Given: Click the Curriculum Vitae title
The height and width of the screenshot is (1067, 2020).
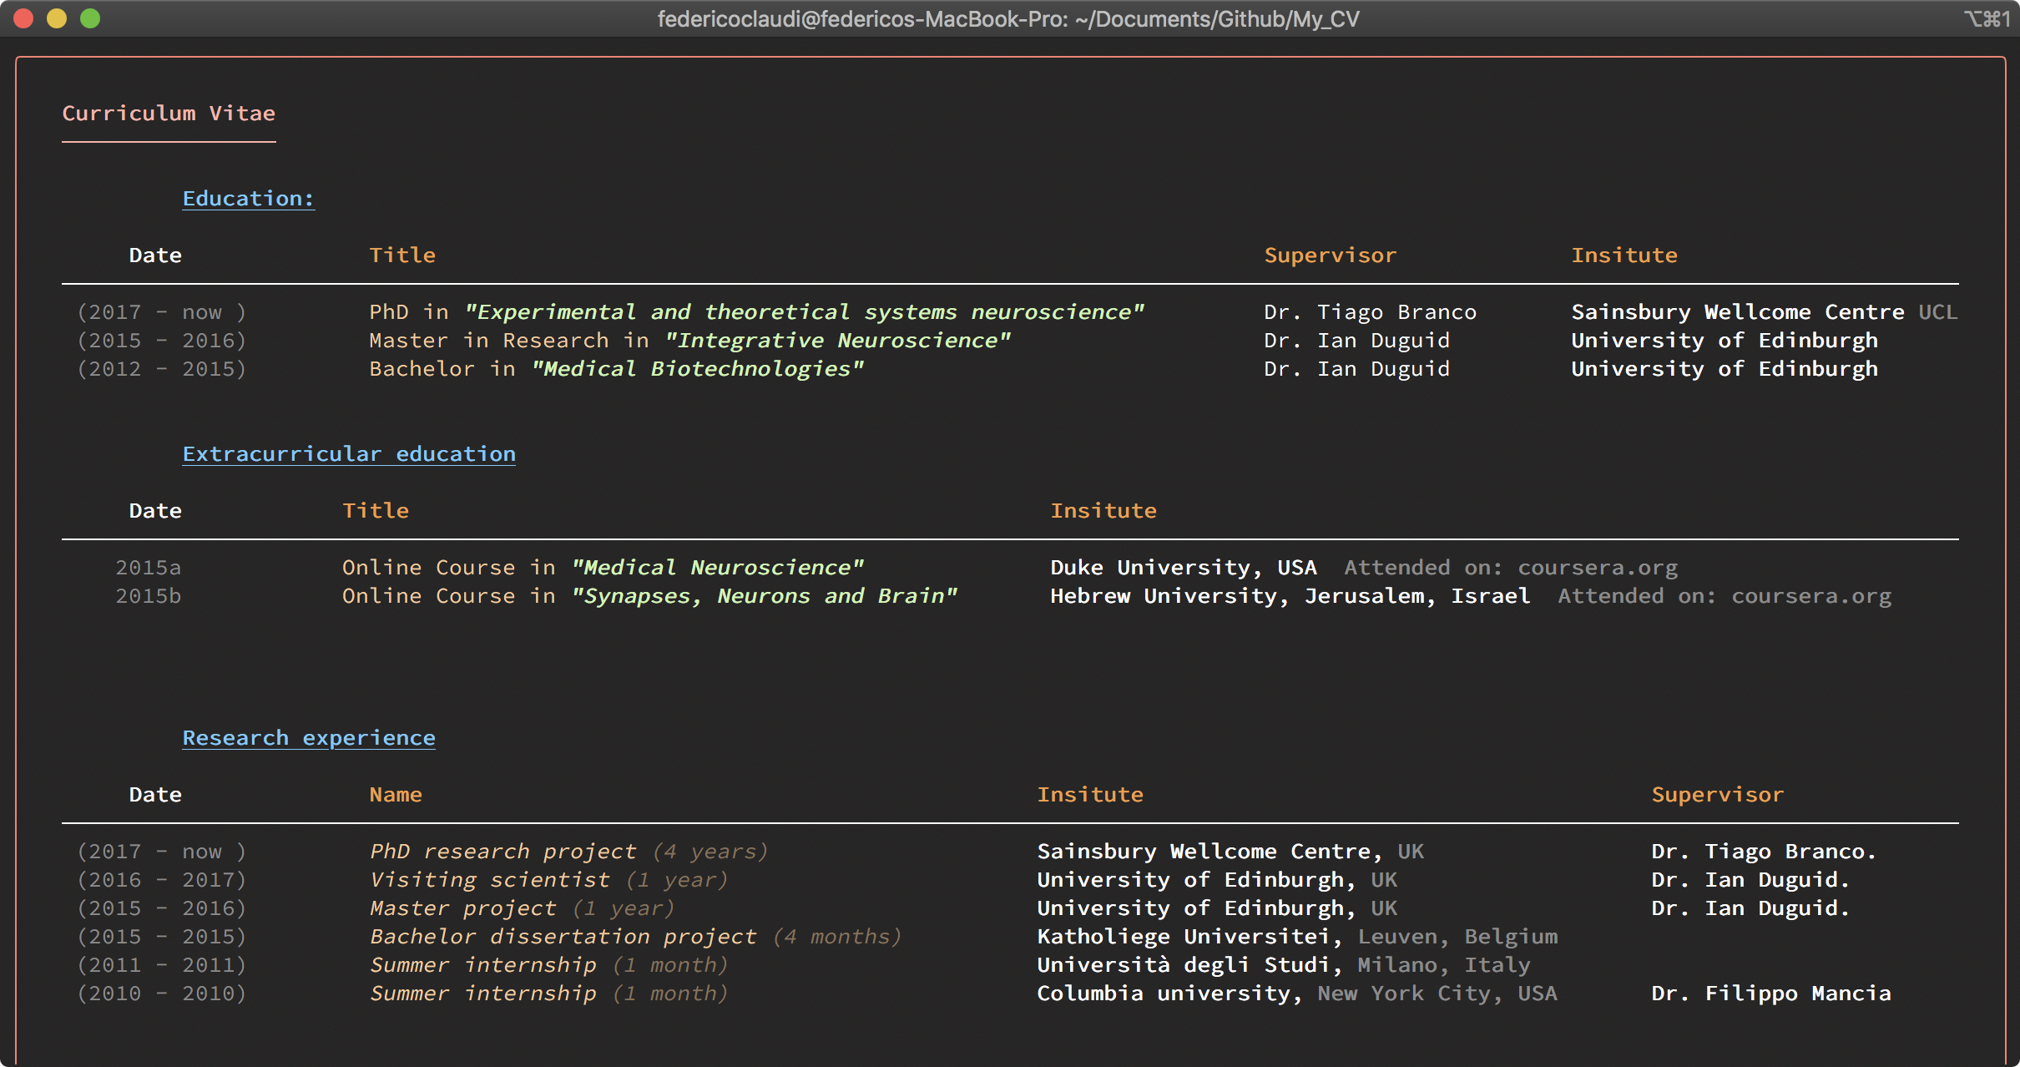Looking at the screenshot, I should coord(169,114).
